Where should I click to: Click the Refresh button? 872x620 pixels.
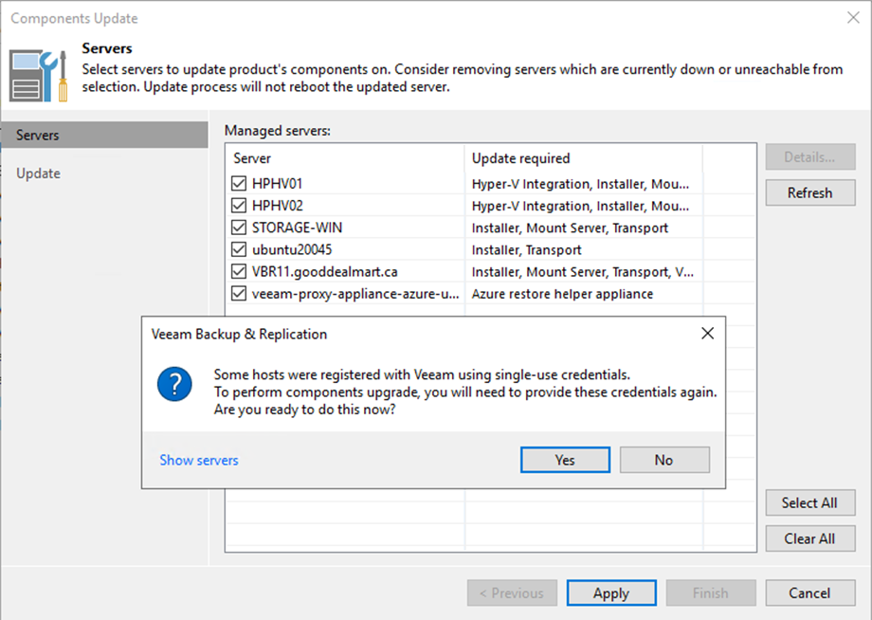[809, 192]
